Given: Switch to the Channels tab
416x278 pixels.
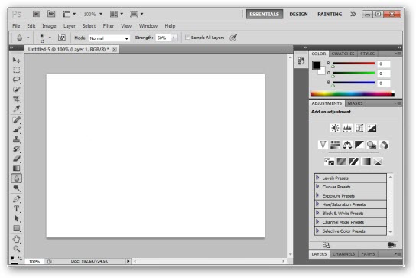Looking at the screenshot, I should (x=343, y=254).
